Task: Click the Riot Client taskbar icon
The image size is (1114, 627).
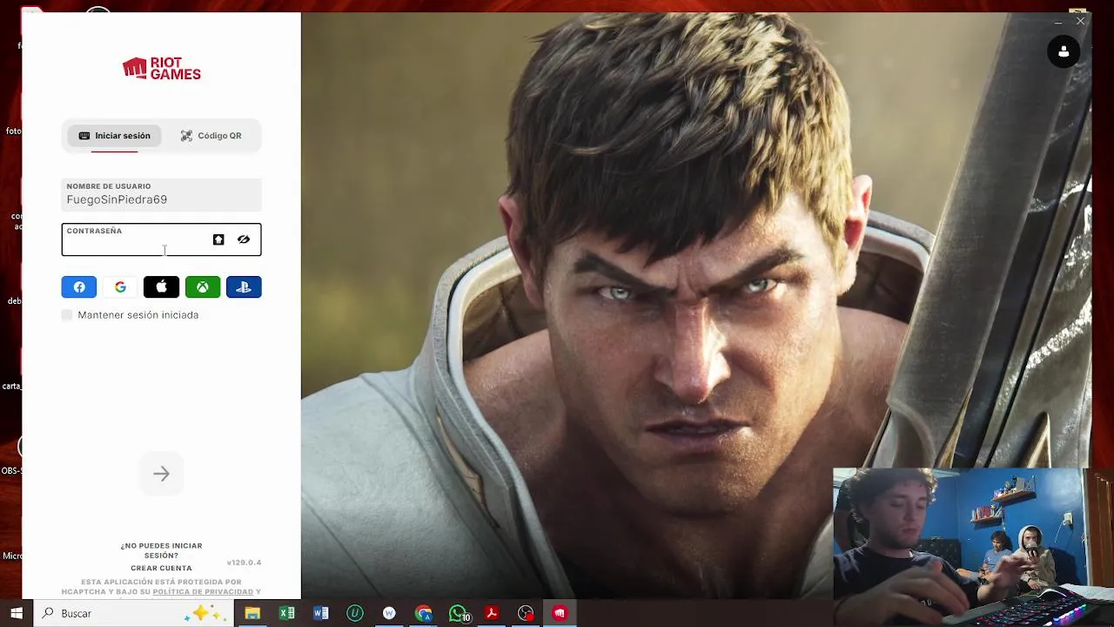Action: pos(560,613)
